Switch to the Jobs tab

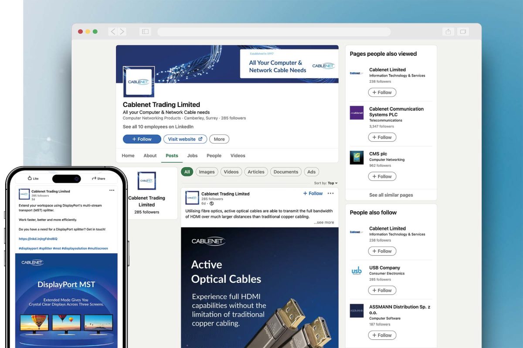[x=192, y=156]
